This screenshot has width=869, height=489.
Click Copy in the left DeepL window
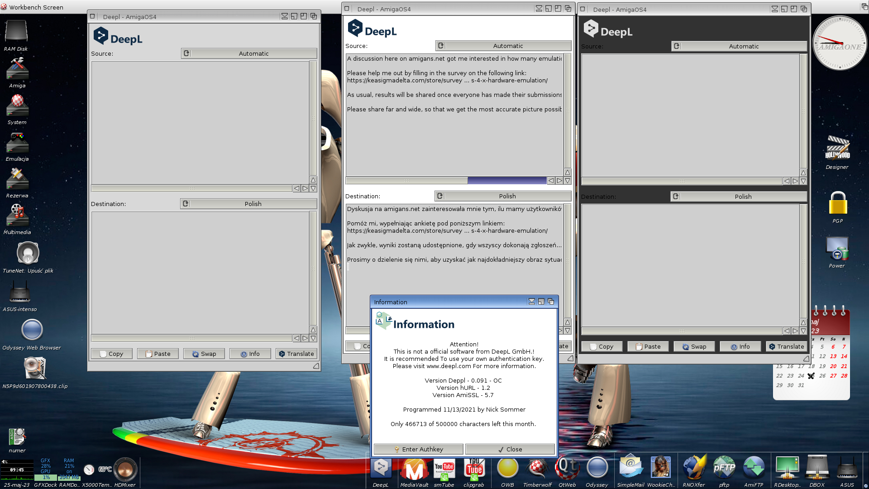pos(112,354)
